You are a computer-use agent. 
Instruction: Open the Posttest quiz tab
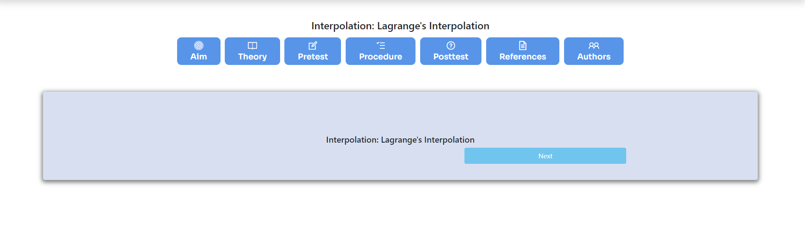click(x=451, y=51)
